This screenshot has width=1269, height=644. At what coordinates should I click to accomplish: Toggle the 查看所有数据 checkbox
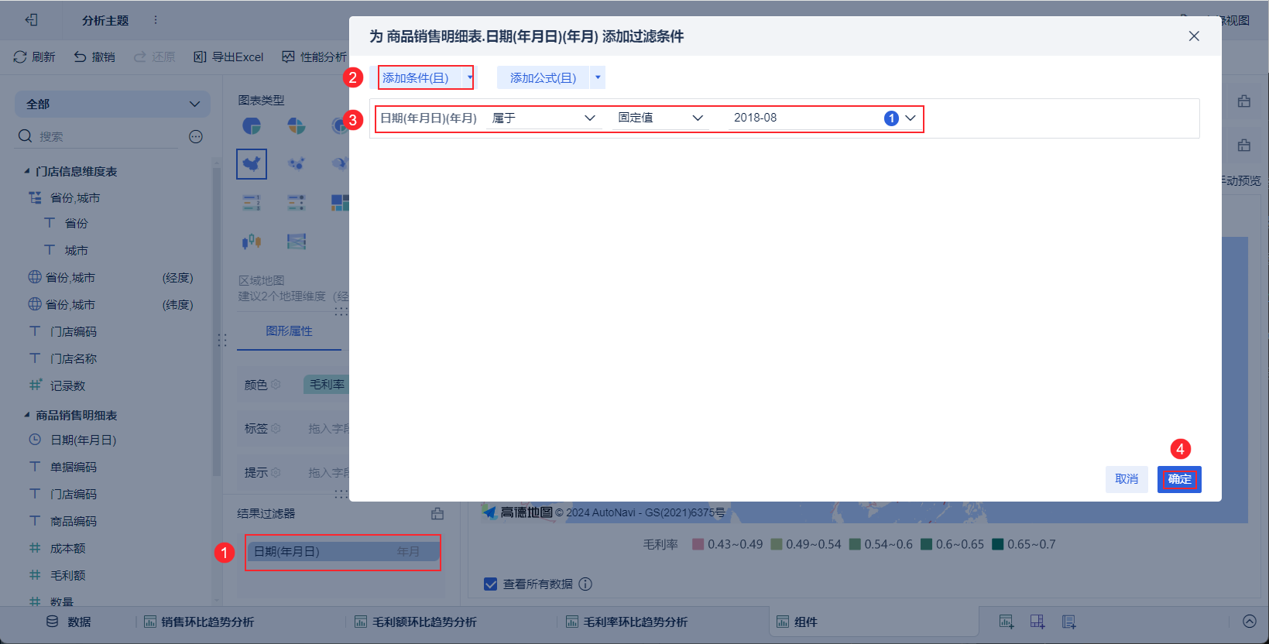pos(491,584)
